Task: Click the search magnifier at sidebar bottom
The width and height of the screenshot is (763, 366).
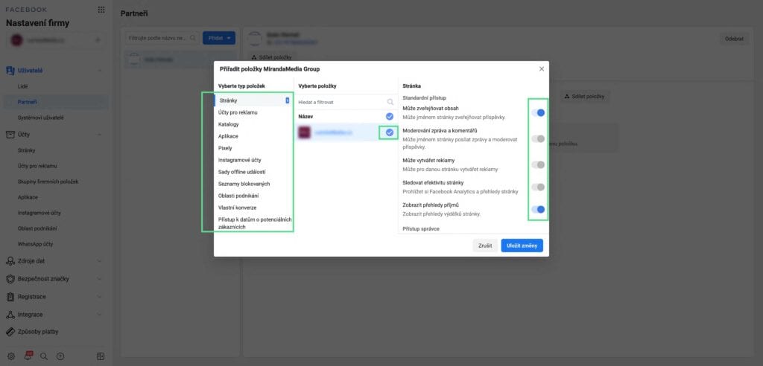Action: (44, 356)
